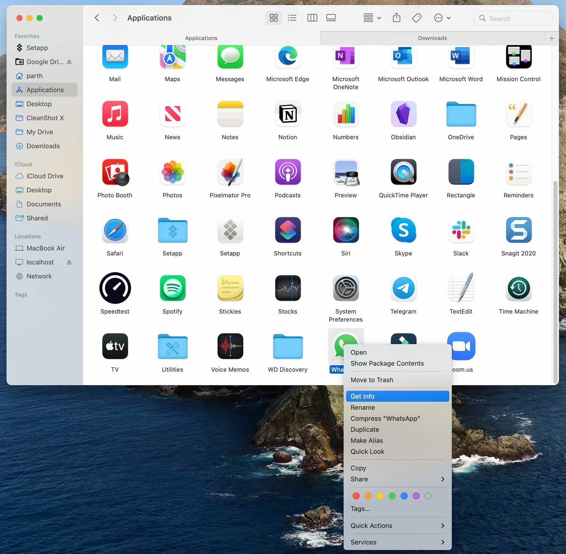This screenshot has height=554, width=566.
Task: Switch to the Downloads tab
Action: coord(432,38)
